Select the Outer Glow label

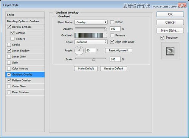pos(19,86)
